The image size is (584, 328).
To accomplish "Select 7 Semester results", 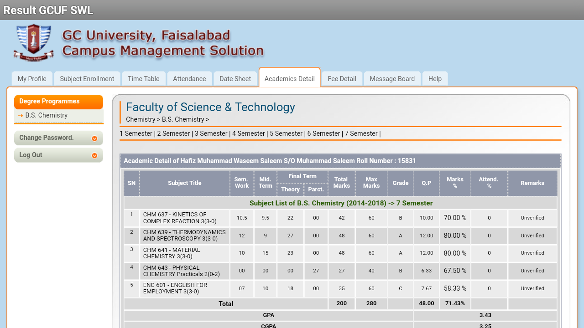I will click(x=361, y=133).
